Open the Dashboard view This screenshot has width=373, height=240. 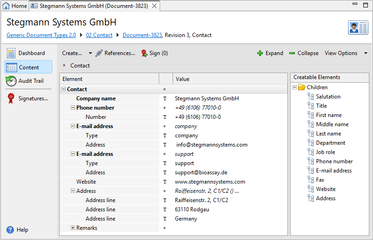click(x=29, y=53)
